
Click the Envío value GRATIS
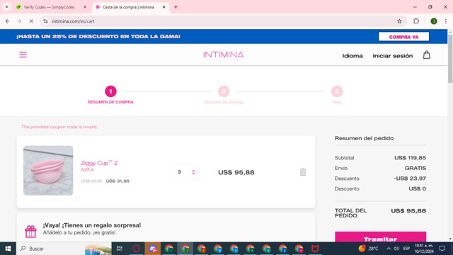click(415, 168)
